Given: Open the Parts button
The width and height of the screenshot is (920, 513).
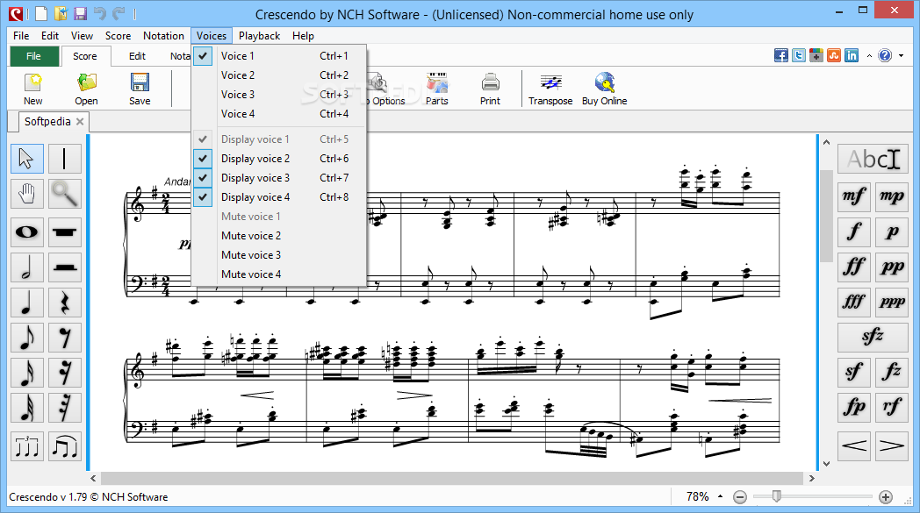Looking at the screenshot, I should 437,89.
